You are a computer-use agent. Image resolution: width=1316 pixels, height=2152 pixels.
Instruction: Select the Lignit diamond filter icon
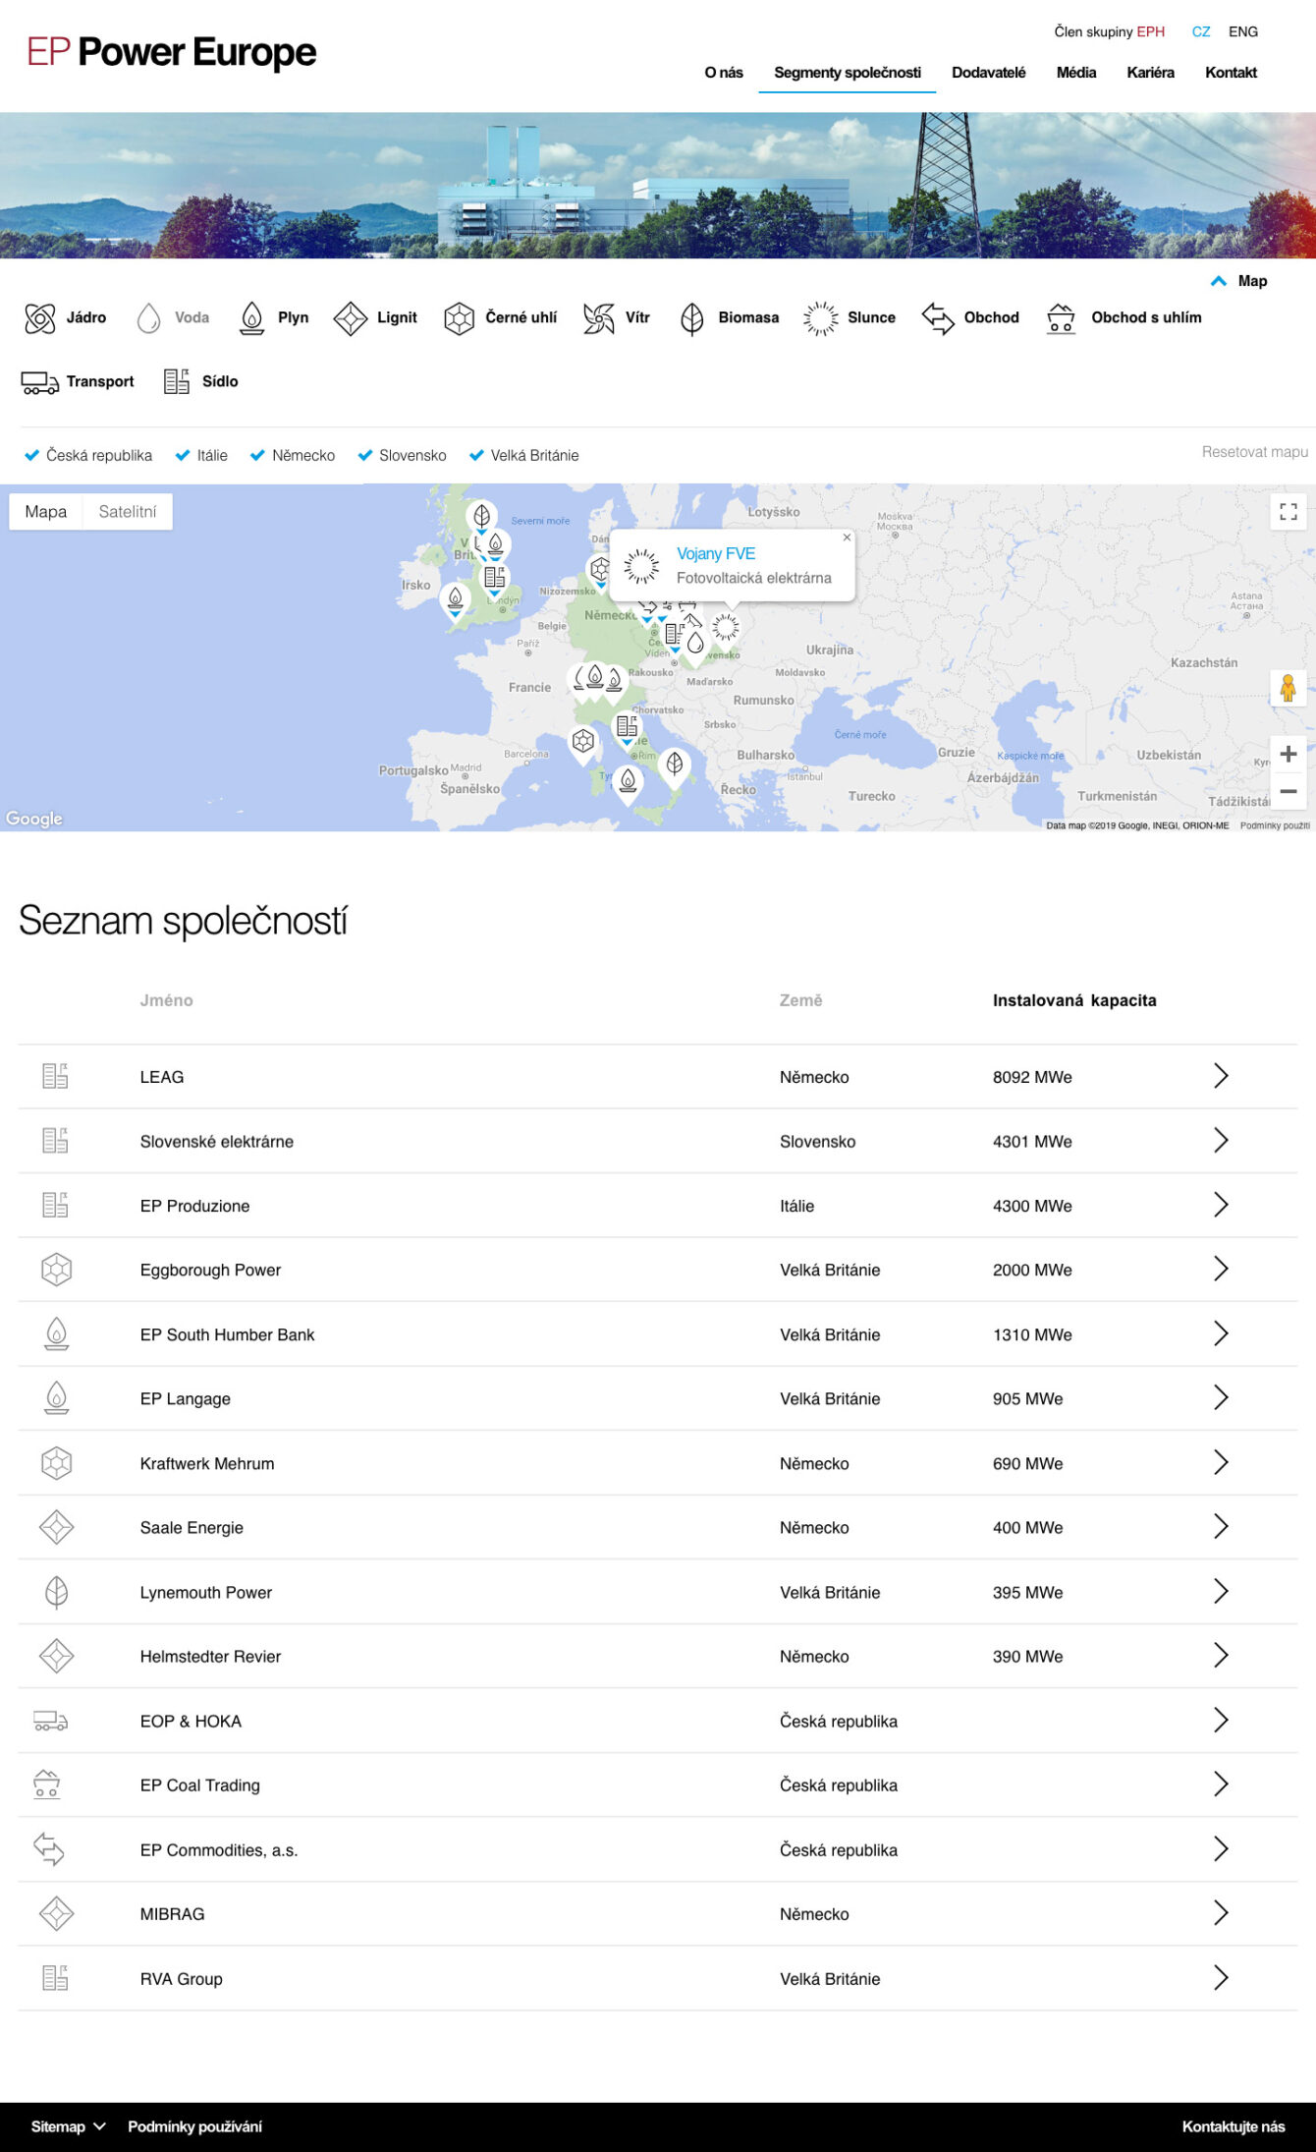351,318
